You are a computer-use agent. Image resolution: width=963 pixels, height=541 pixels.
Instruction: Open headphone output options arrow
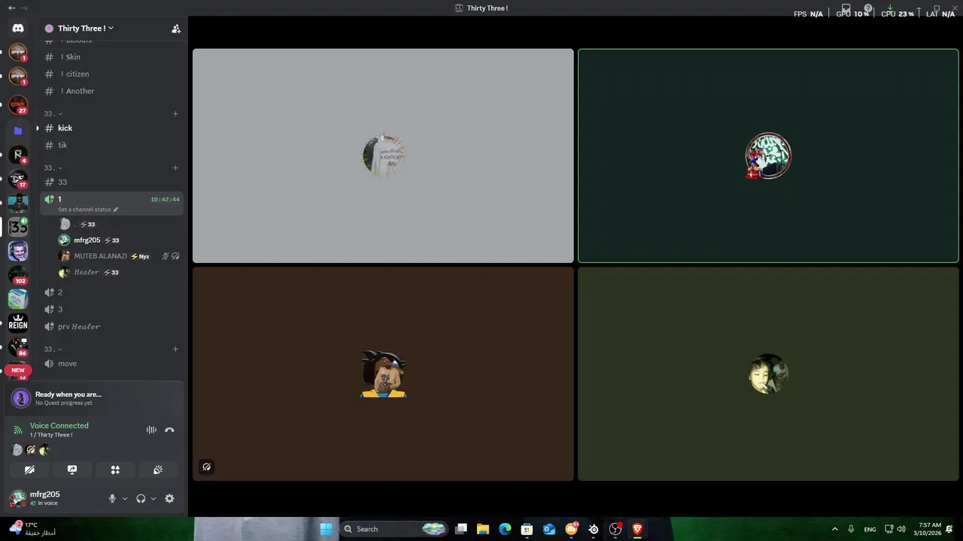(x=153, y=498)
